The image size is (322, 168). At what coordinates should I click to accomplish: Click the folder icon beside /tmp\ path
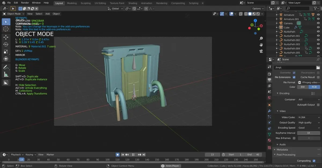point(318,68)
